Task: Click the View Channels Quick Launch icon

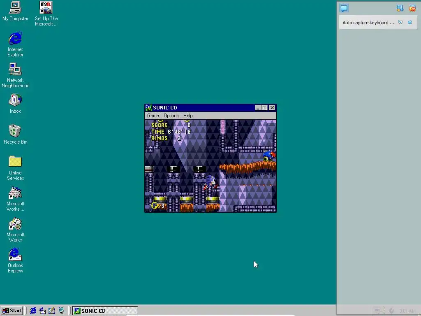Action: (x=61, y=311)
